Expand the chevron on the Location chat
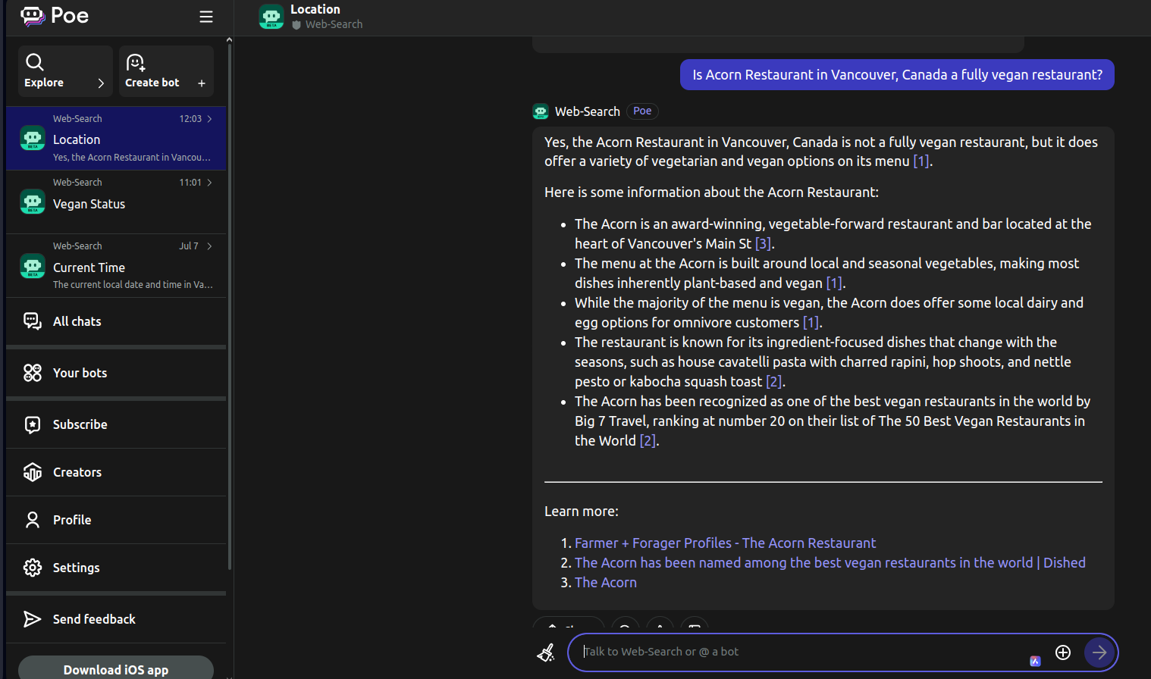Image resolution: width=1151 pixels, height=679 pixels. point(210,119)
